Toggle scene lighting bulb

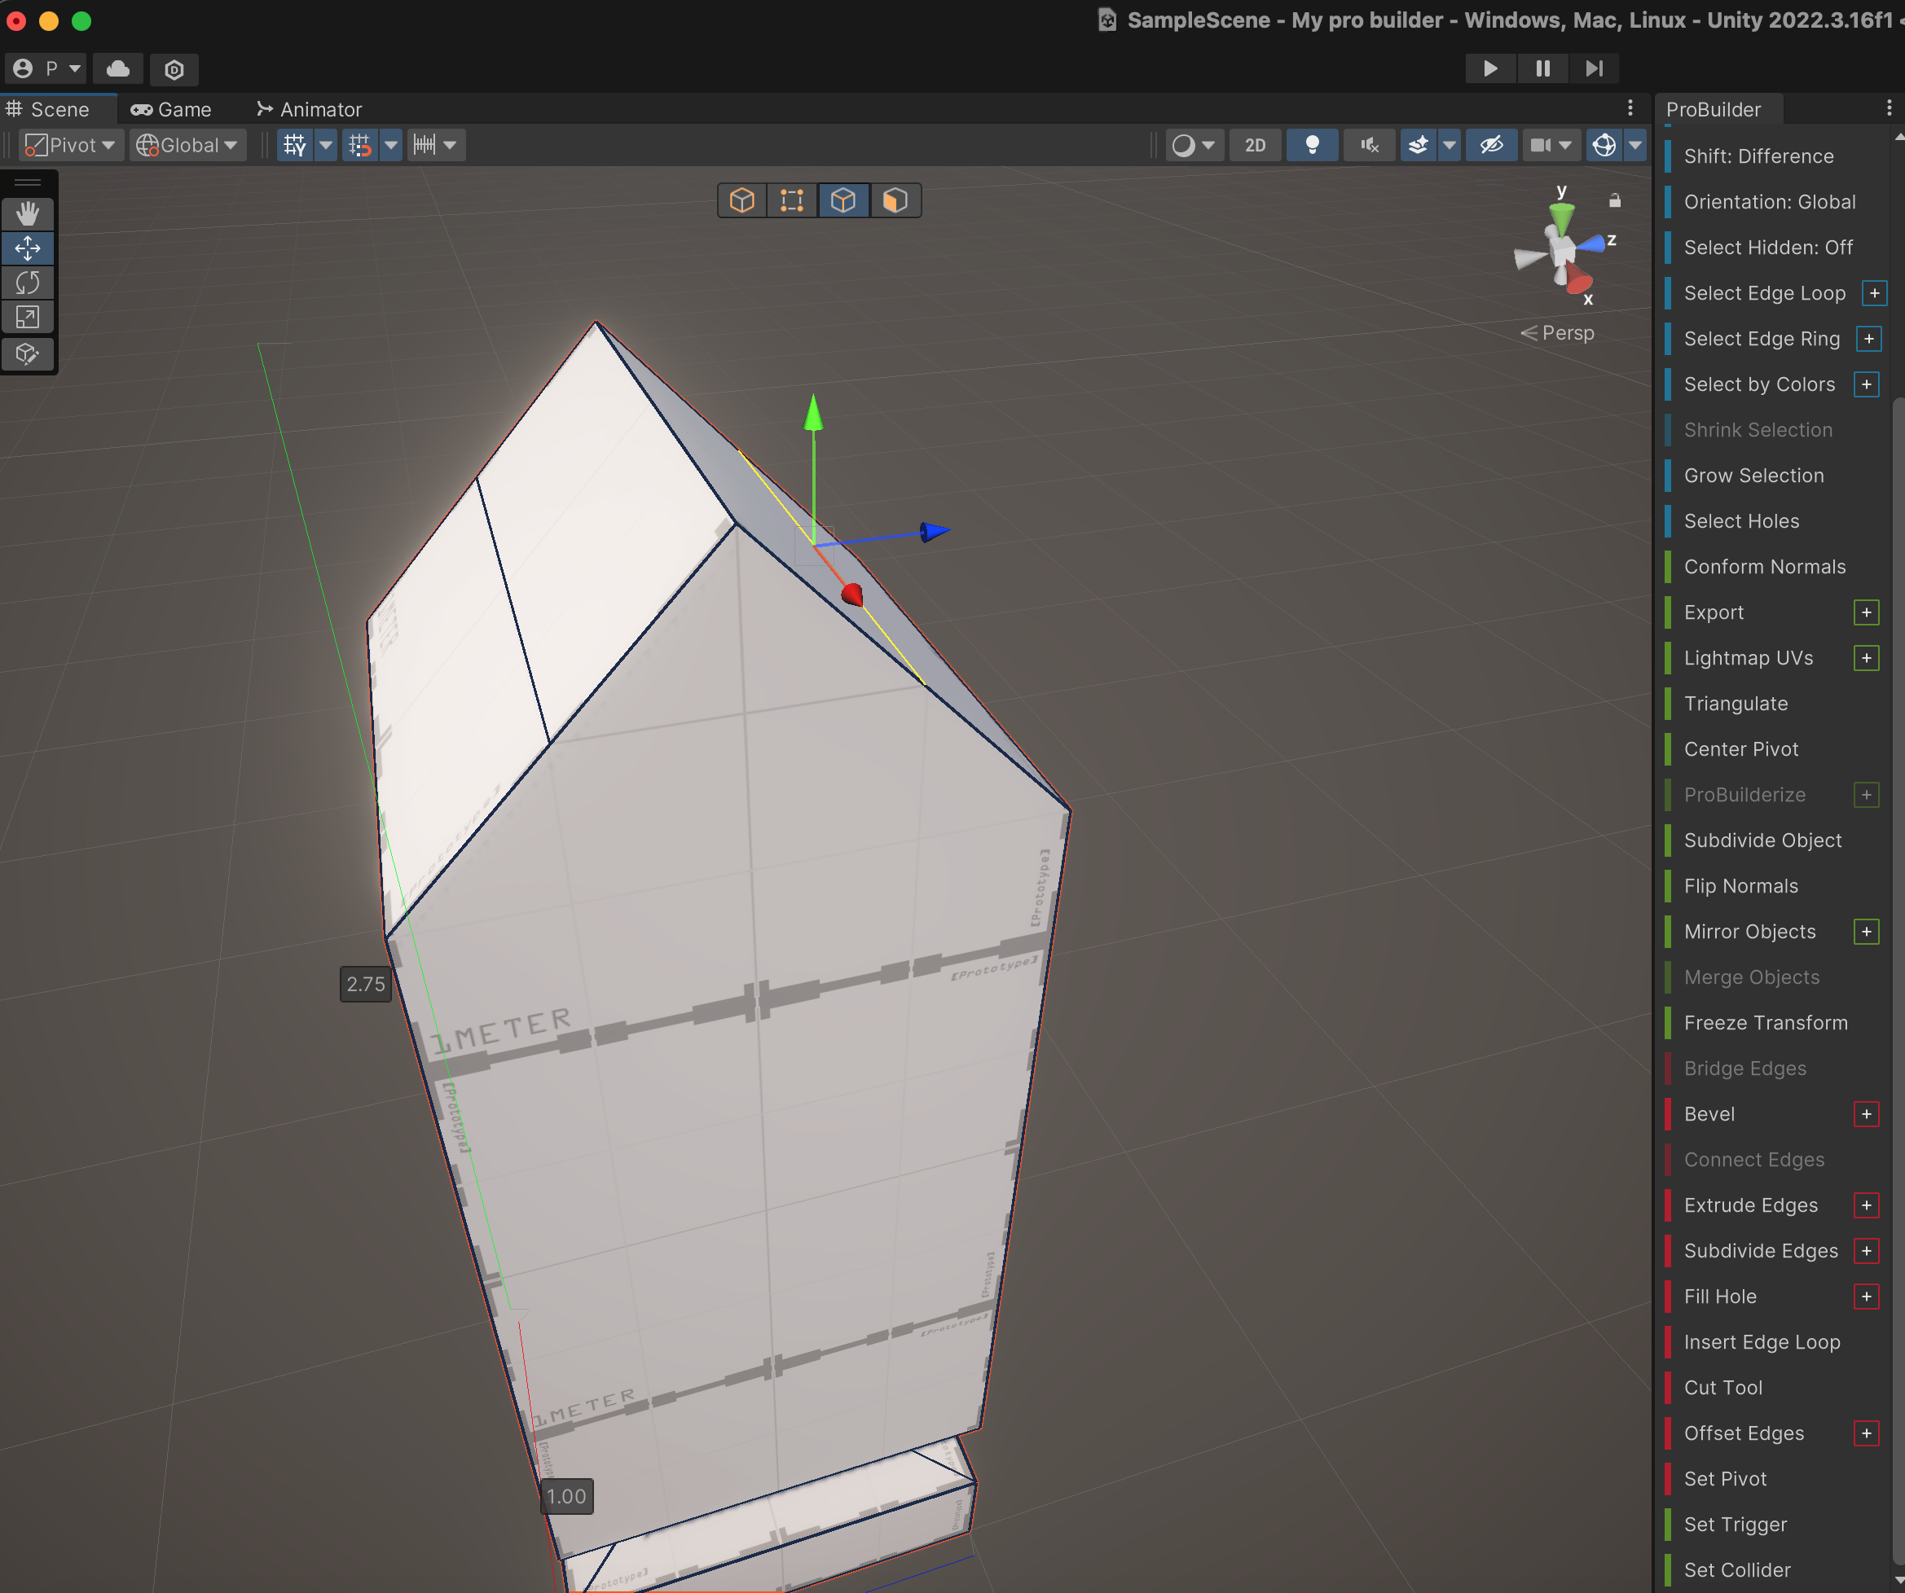coord(1312,145)
